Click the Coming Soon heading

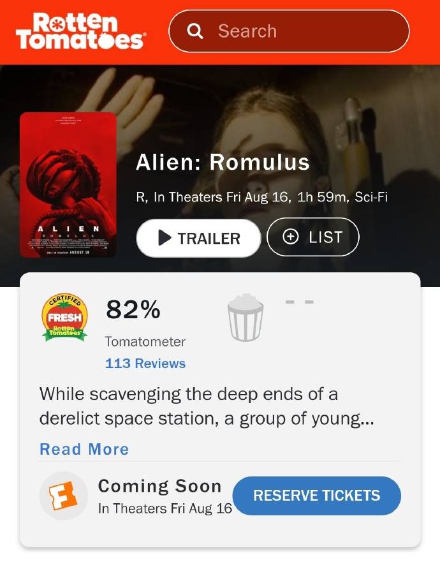click(x=160, y=485)
